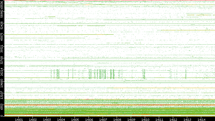This screenshot has height=121, width=215.
Task: Pick the 14:07 time label
Action: (x=103, y=119)
